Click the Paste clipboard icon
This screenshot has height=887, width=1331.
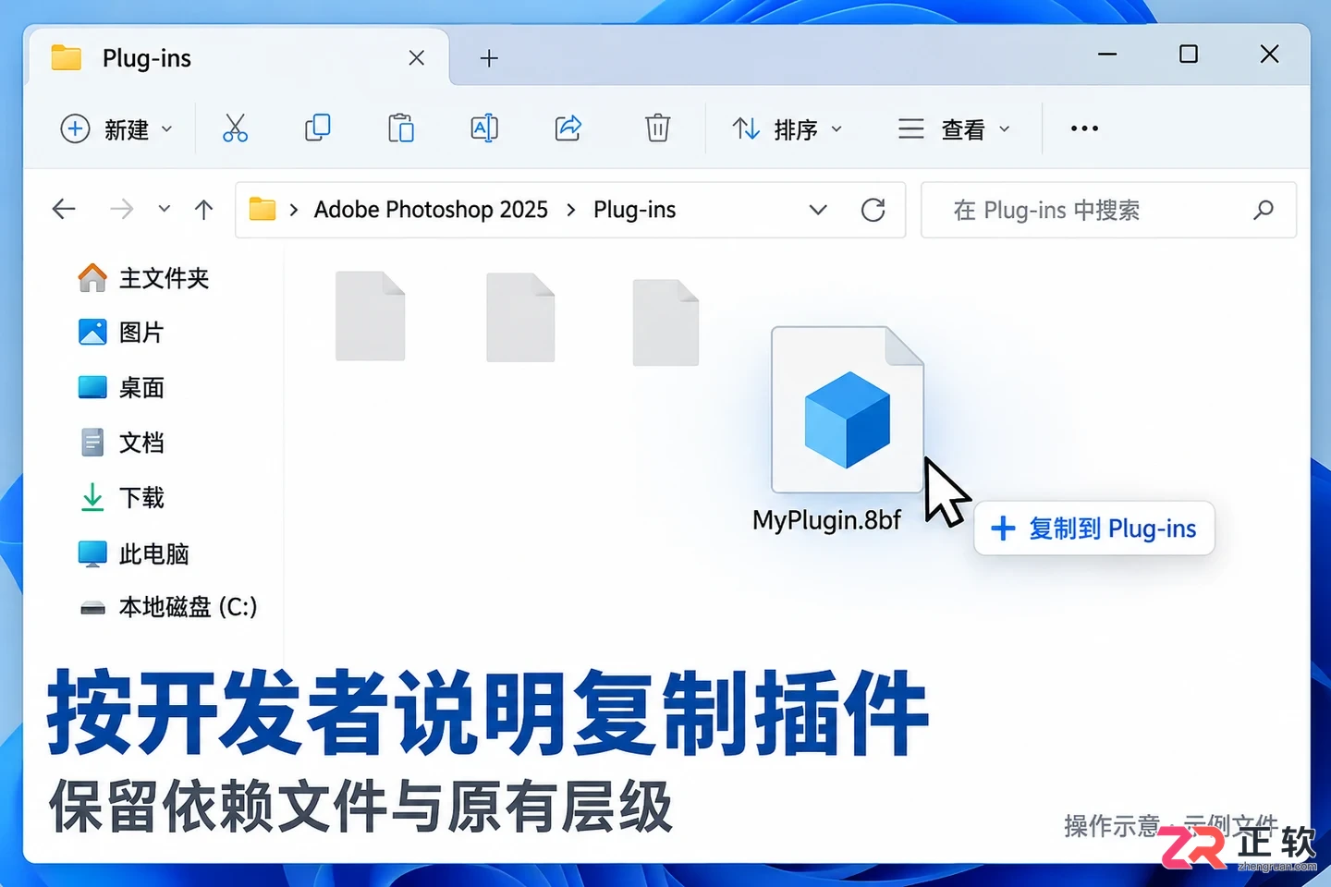click(400, 128)
